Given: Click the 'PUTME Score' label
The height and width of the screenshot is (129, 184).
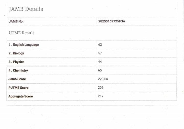Looking at the screenshot, I should [18, 88].
